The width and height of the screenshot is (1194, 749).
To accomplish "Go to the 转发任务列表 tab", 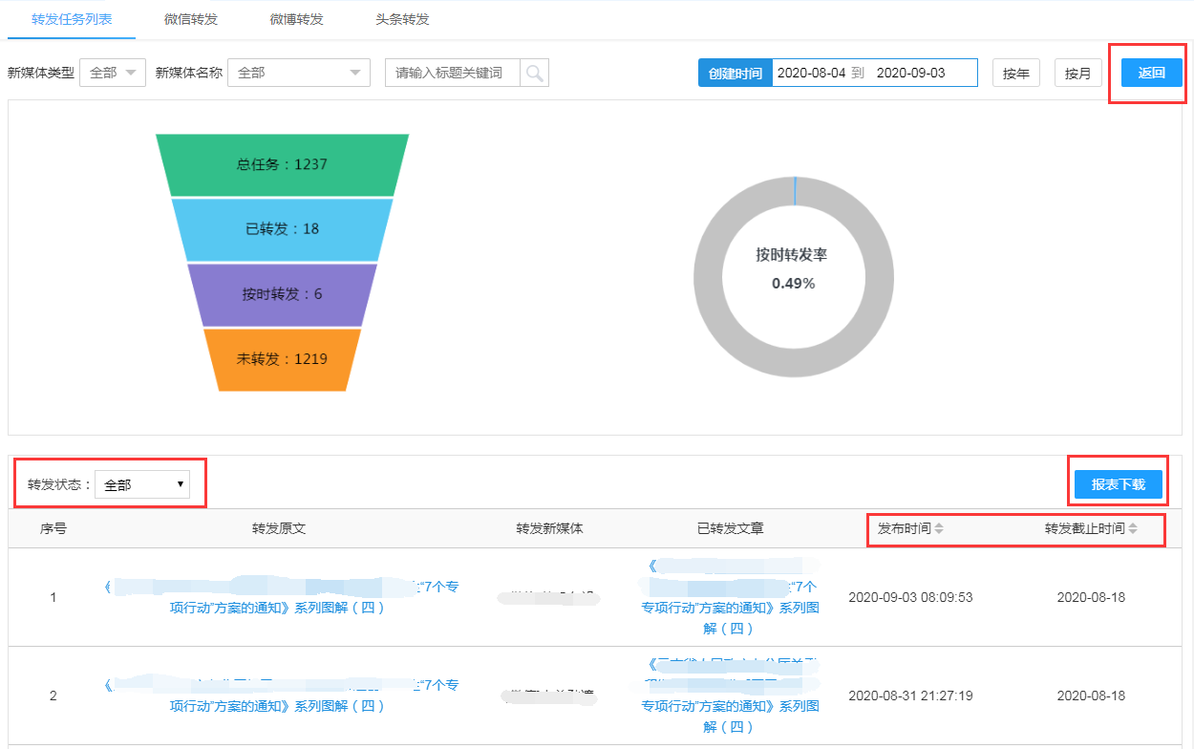I will (72, 19).
